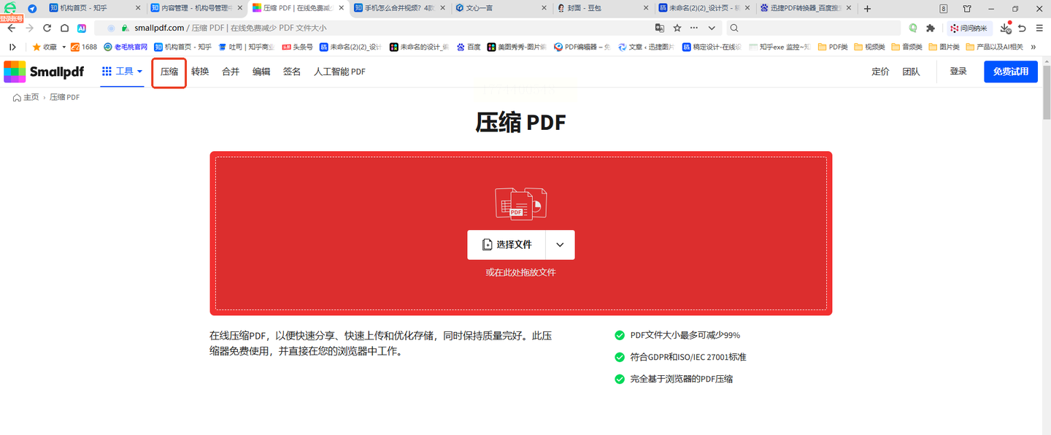1051x435 pixels.
Task: Click the 选择文件 button
Action: pos(507,245)
